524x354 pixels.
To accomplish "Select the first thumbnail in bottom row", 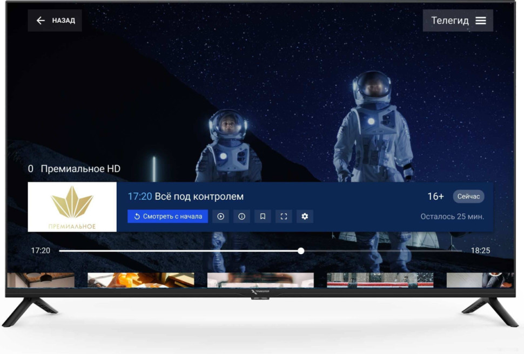I will pyautogui.click(x=41, y=280).
